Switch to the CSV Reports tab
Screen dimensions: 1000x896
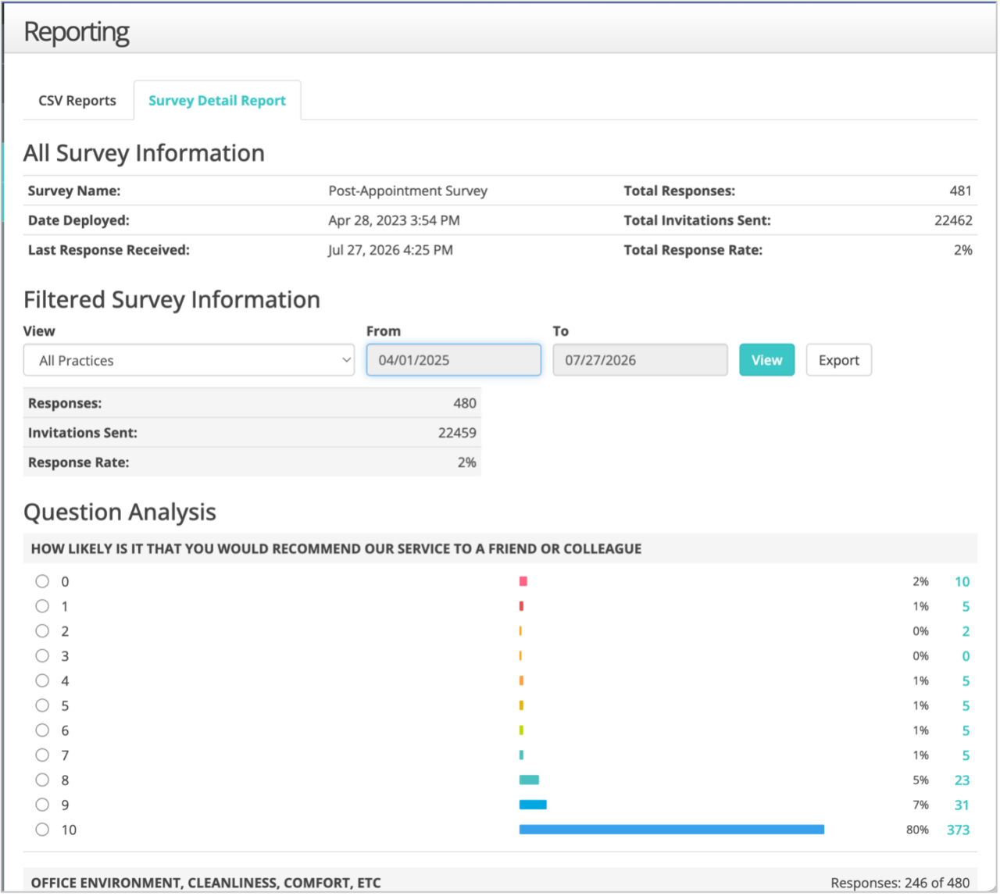tap(77, 101)
